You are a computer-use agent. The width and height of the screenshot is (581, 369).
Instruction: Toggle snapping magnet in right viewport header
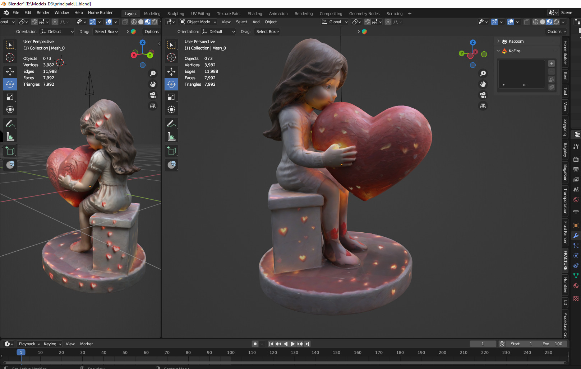tap(367, 22)
